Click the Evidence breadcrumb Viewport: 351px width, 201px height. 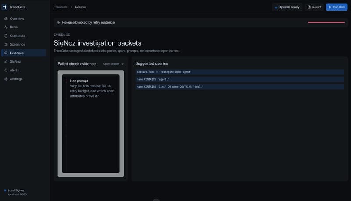81,7
